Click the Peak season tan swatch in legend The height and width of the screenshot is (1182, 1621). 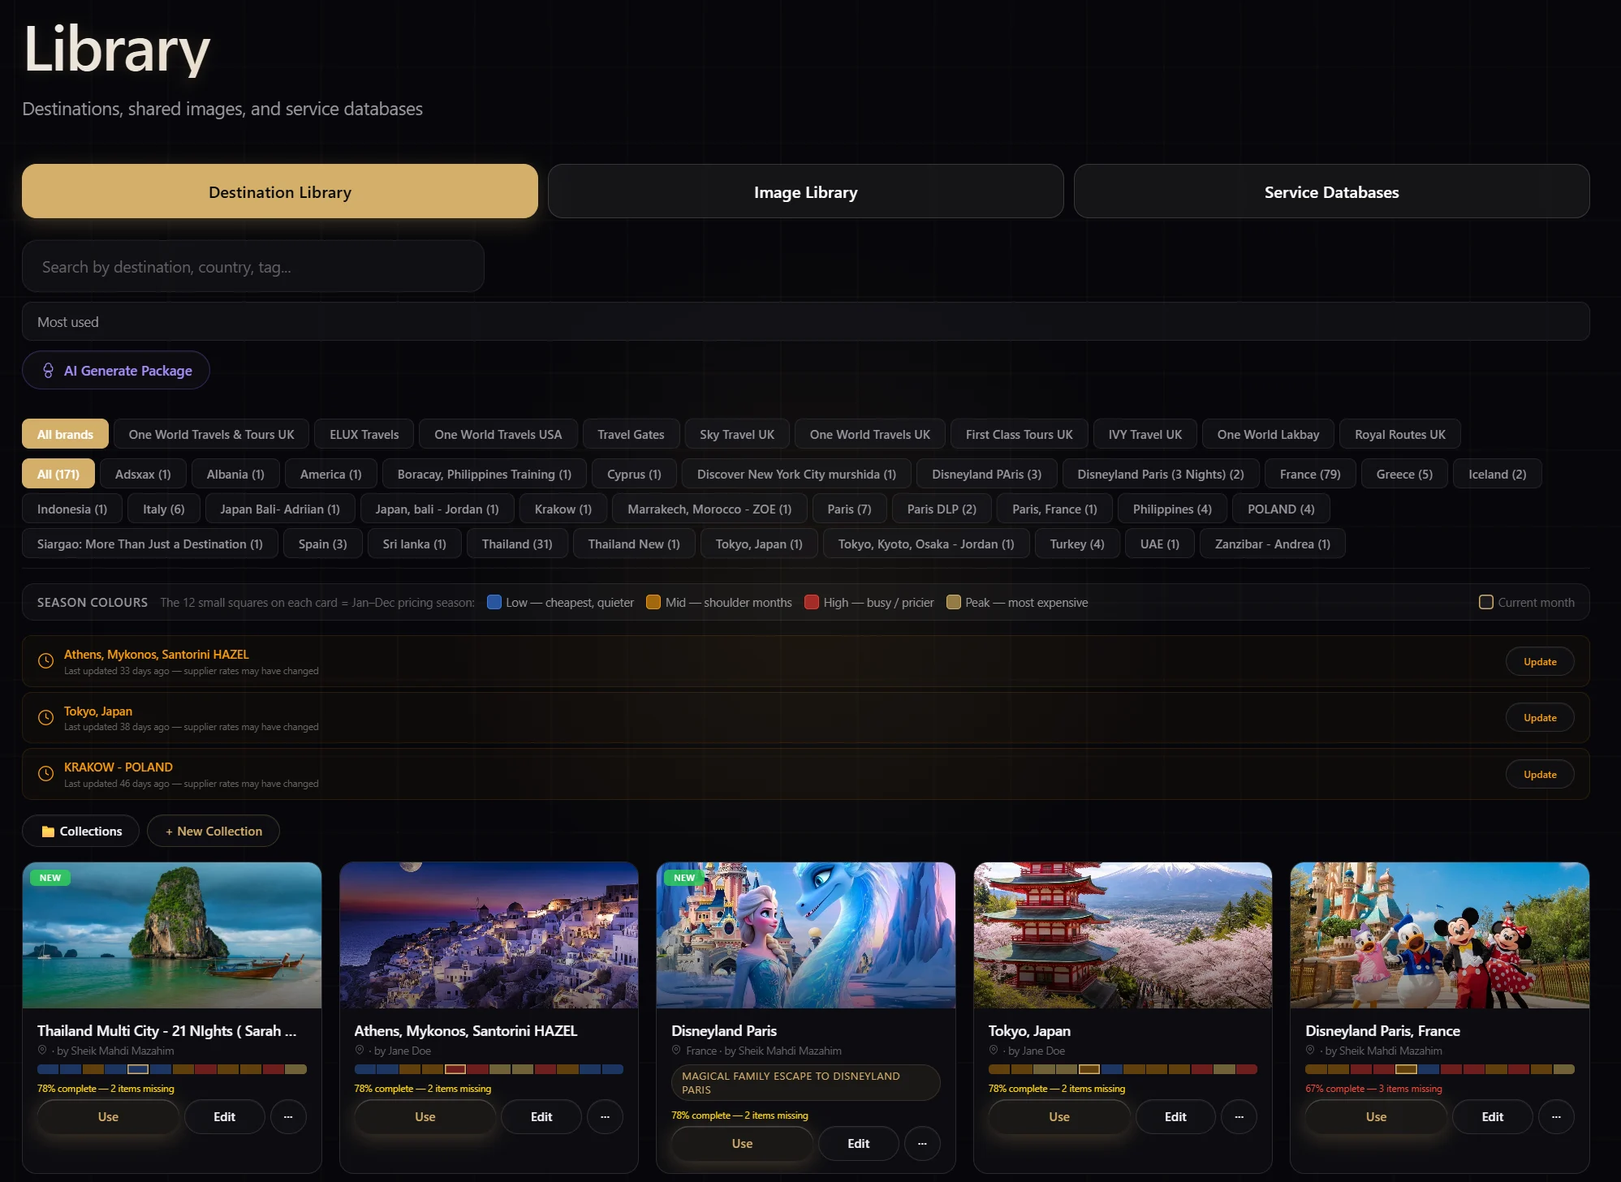(953, 602)
